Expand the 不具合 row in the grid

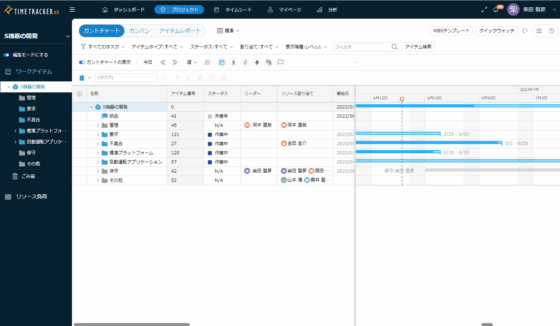(98, 144)
